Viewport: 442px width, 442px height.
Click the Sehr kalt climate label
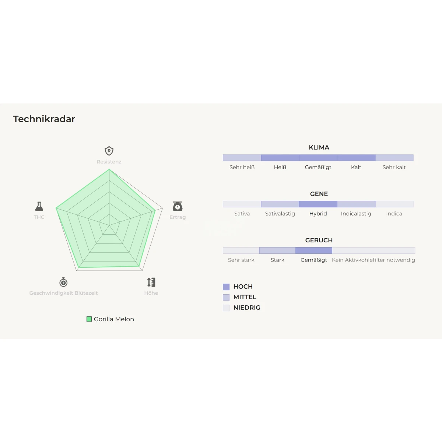(x=394, y=167)
